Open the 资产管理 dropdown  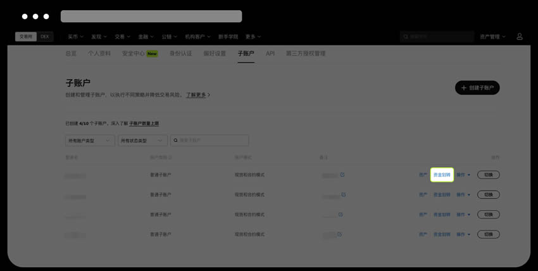(x=492, y=37)
